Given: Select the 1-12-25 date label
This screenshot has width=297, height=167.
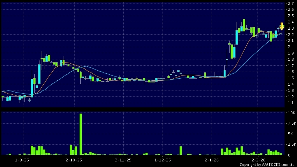Looking at the screenshot, I should (x=162, y=160).
